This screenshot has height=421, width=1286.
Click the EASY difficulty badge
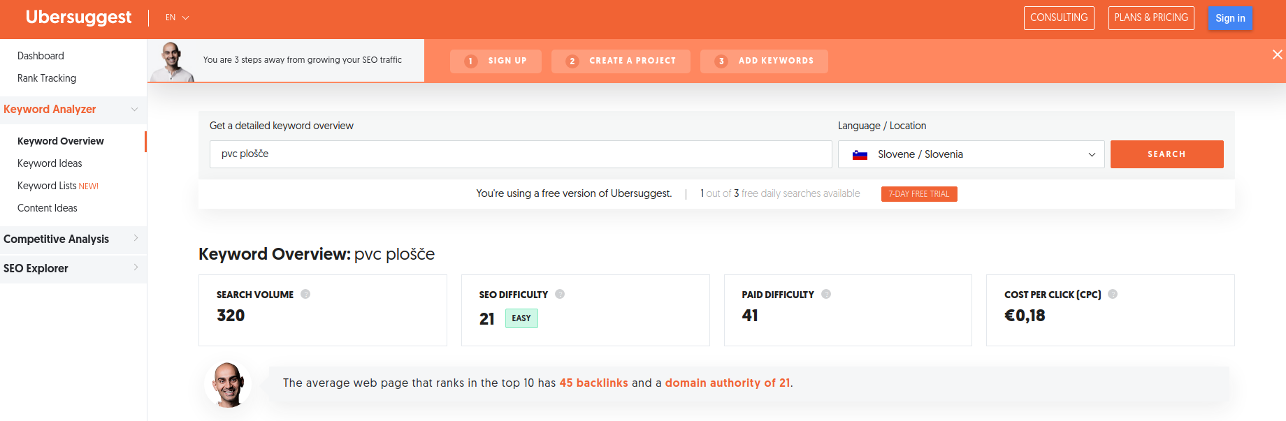click(521, 318)
